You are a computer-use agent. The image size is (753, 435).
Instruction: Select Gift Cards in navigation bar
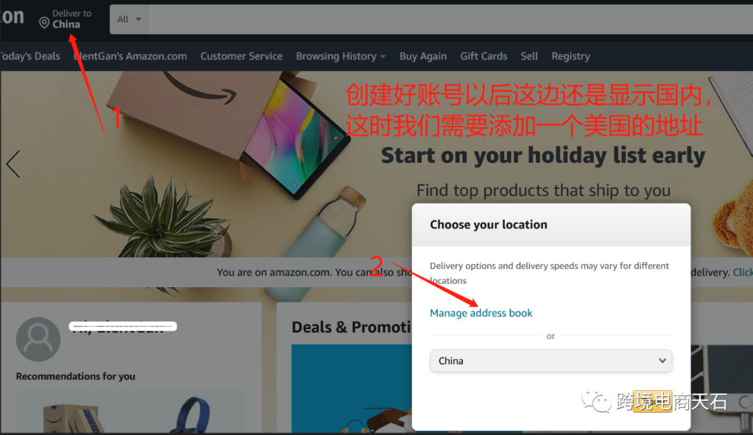[484, 56]
